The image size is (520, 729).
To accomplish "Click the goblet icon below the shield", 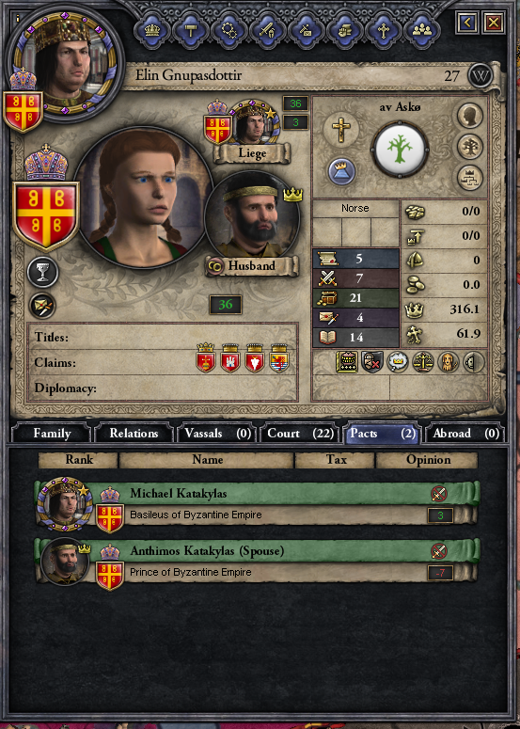I will (x=42, y=273).
